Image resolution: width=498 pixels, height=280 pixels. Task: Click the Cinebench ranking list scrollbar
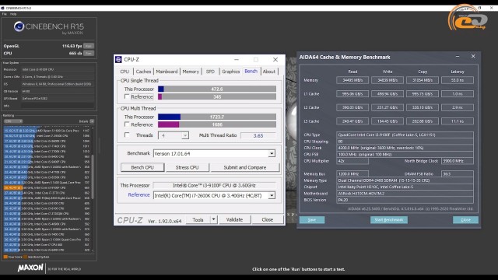pyautogui.click(x=93, y=177)
